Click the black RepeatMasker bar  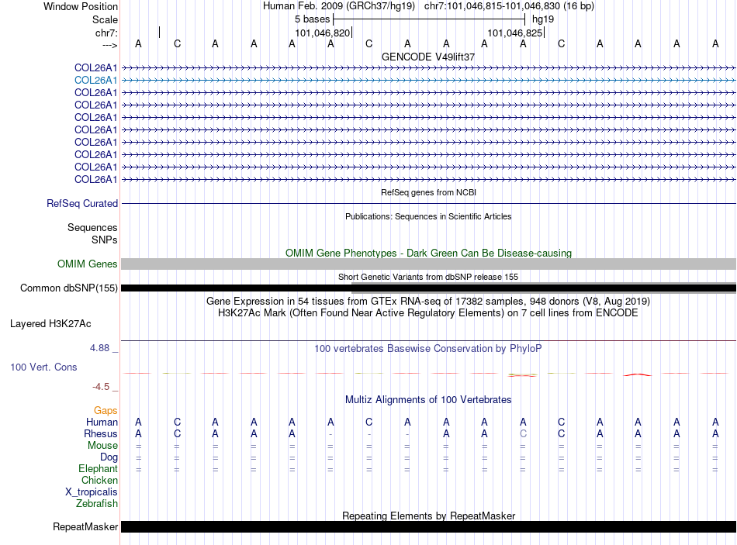tap(428, 526)
